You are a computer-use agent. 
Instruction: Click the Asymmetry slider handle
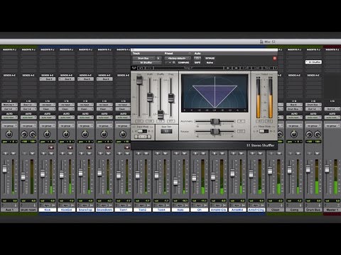215,121
